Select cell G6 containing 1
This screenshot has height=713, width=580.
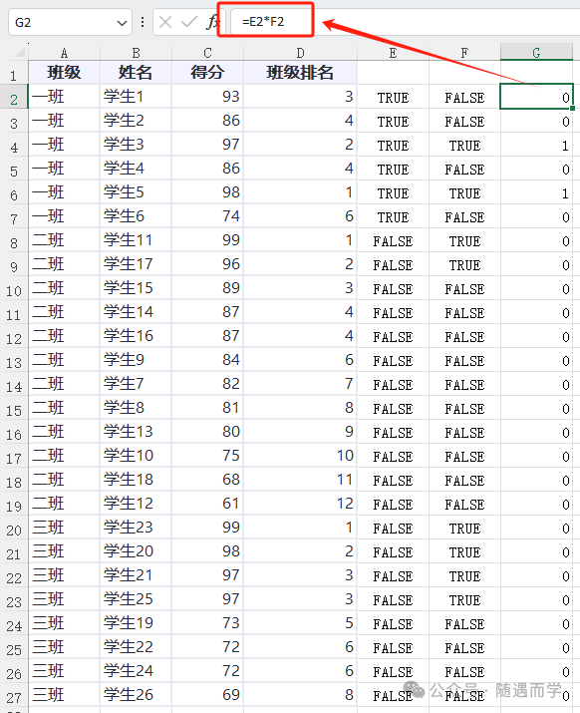(536, 192)
